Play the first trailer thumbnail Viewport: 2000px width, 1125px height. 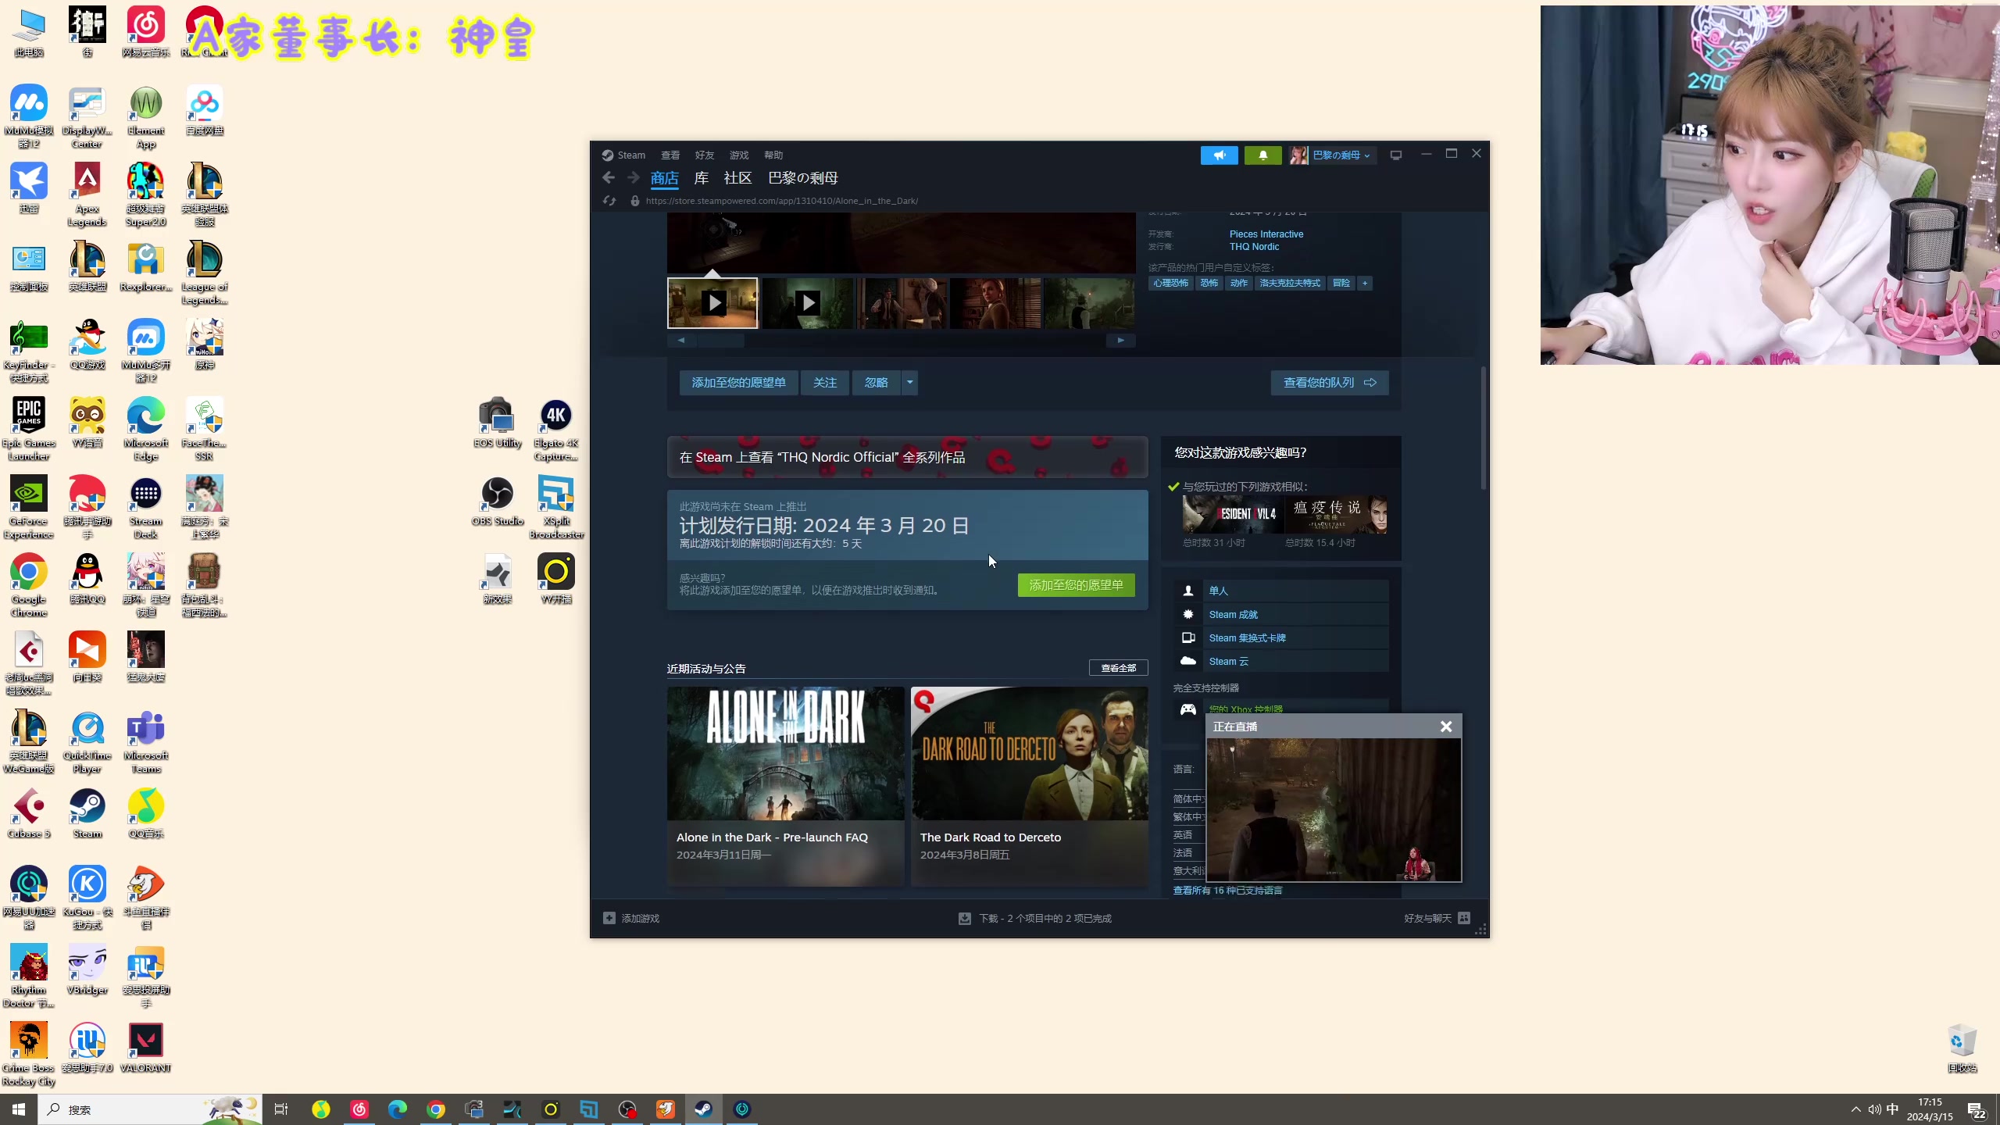pos(712,302)
